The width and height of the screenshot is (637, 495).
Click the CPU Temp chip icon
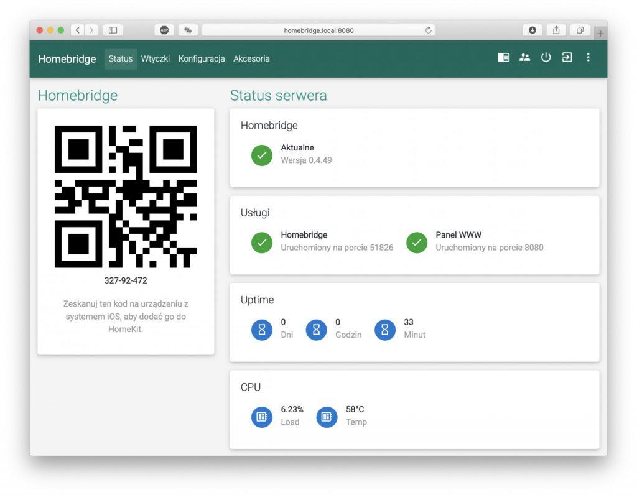(327, 417)
